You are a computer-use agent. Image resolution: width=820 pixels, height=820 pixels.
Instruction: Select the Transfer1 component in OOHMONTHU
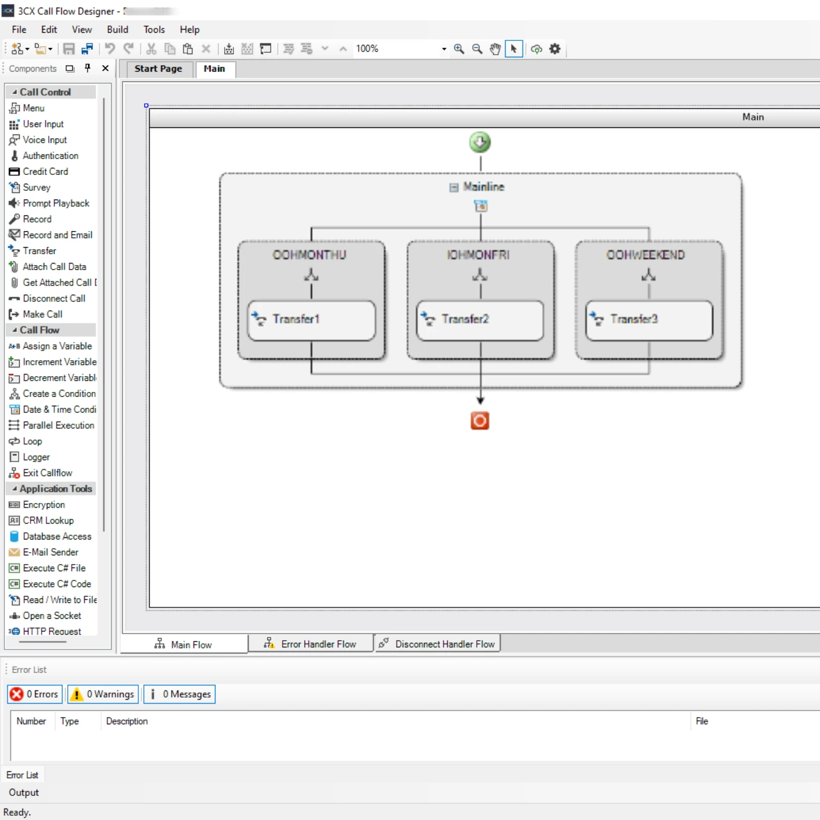[x=311, y=319]
